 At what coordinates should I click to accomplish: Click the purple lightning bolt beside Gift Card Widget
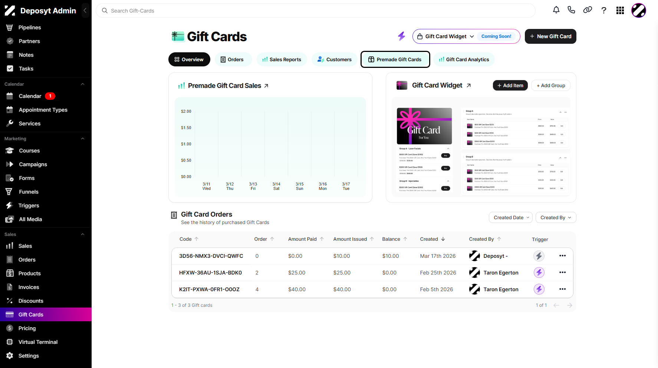pos(401,36)
